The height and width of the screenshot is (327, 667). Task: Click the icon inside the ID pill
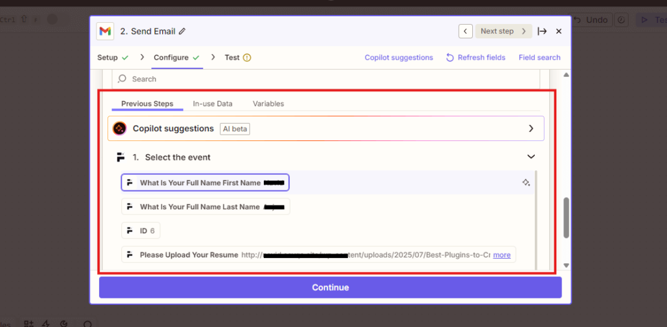(x=130, y=231)
